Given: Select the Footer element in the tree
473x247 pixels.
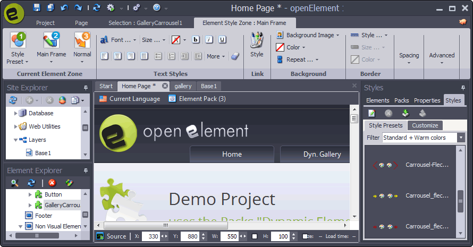Looking at the screenshot, I should [39, 216].
